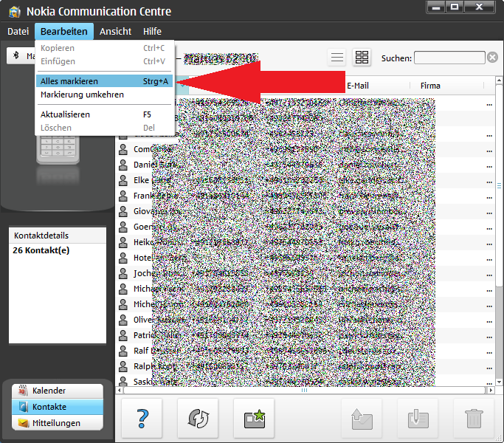Maximize the Nokia Communication Centre window
Image resolution: width=504 pixels, height=443 pixels.
tap(455, 7)
